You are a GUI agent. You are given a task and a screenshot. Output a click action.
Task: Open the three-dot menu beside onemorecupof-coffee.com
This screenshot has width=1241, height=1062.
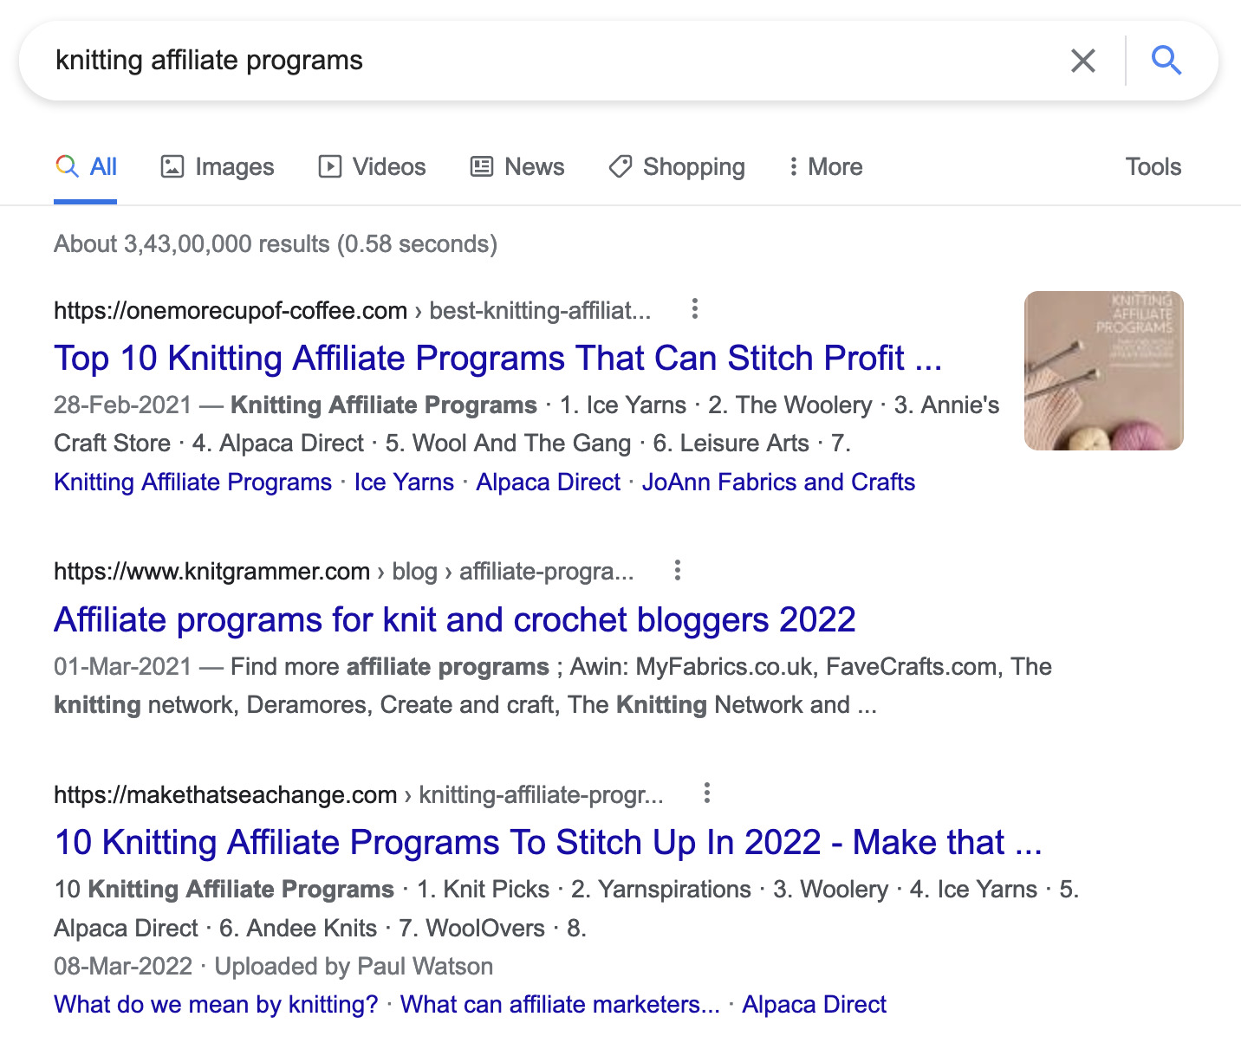tap(695, 309)
